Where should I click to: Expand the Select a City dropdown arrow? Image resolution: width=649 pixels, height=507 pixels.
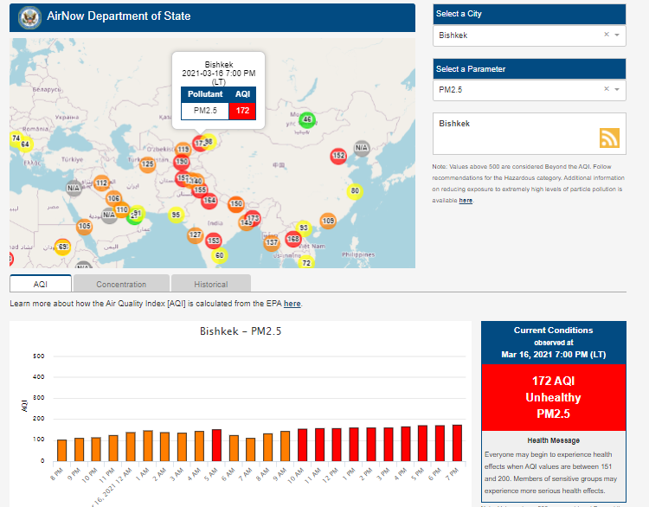tap(618, 35)
